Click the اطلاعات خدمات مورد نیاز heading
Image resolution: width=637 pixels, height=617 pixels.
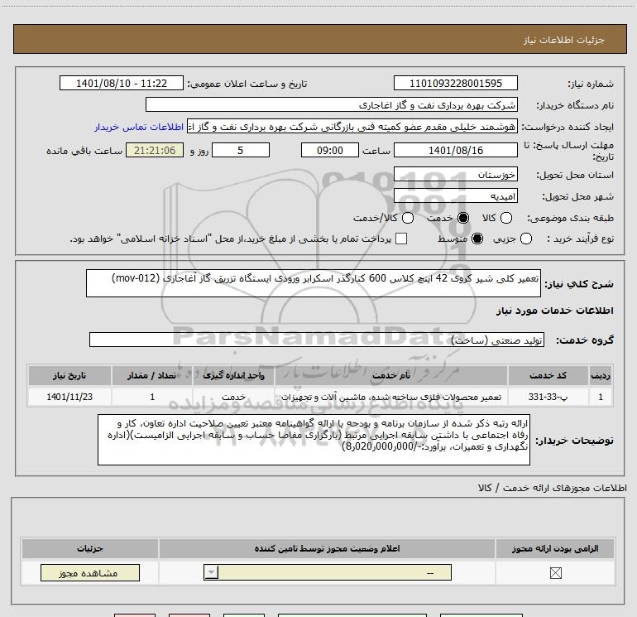coord(554,311)
